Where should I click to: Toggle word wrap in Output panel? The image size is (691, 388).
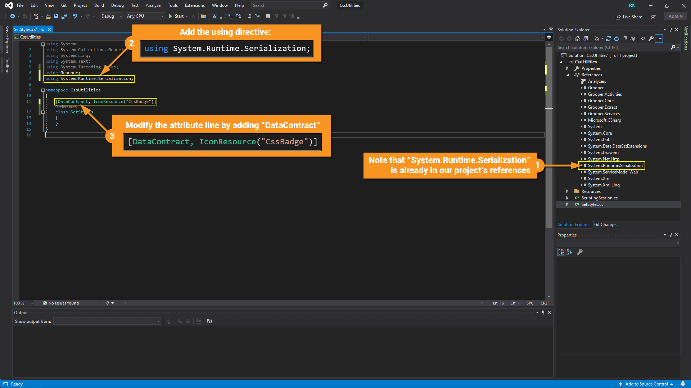coord(209,321)
